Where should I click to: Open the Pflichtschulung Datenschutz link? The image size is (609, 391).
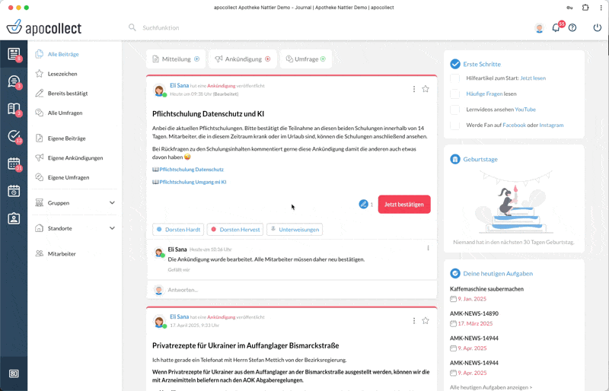point(191,170)
